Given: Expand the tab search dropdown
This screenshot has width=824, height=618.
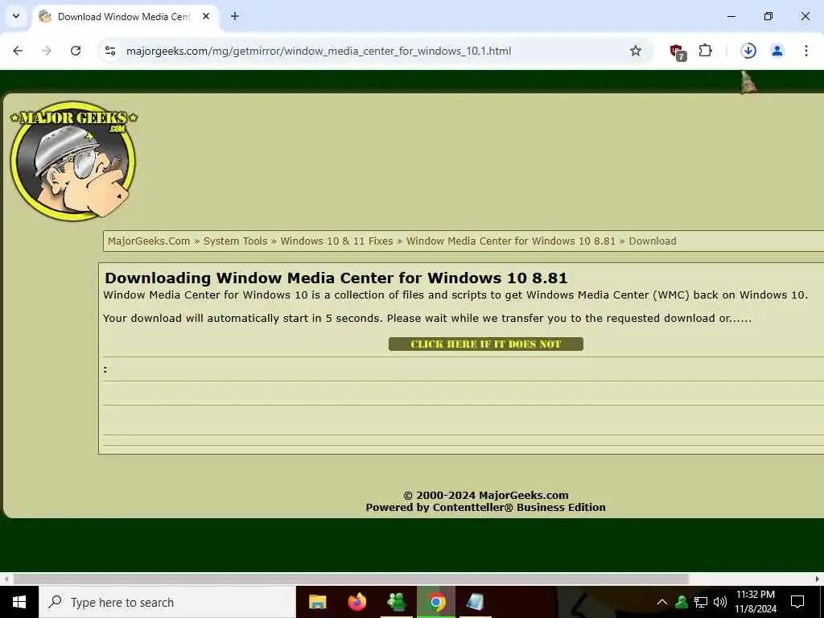Looking at the screenshot, I should coord(16,16).
